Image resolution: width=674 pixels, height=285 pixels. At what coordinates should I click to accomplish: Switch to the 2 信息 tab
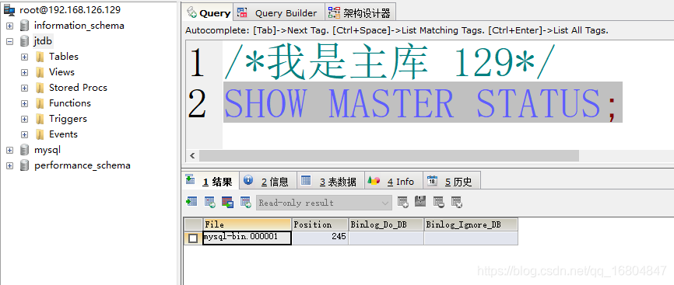tap(268, 182)
